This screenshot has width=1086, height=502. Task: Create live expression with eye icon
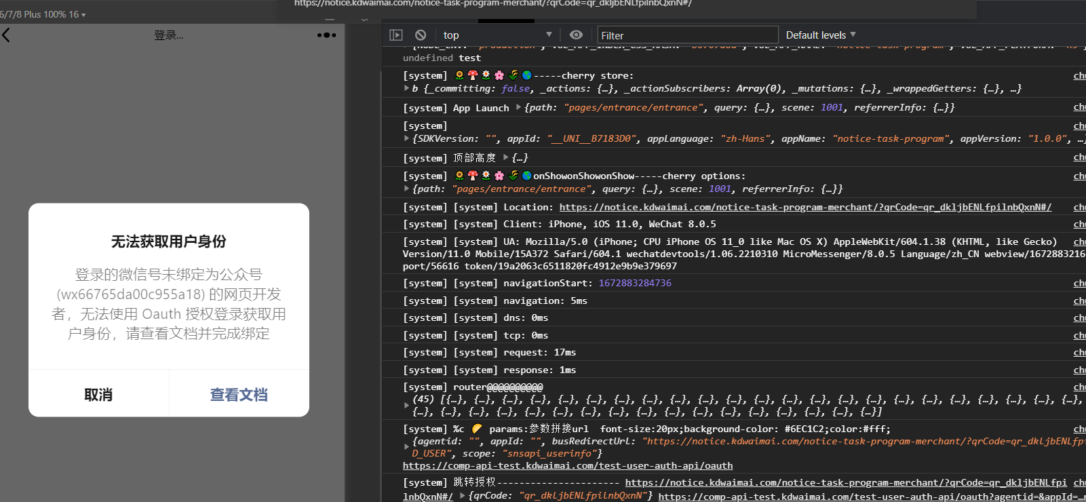(x=576, y=35)
